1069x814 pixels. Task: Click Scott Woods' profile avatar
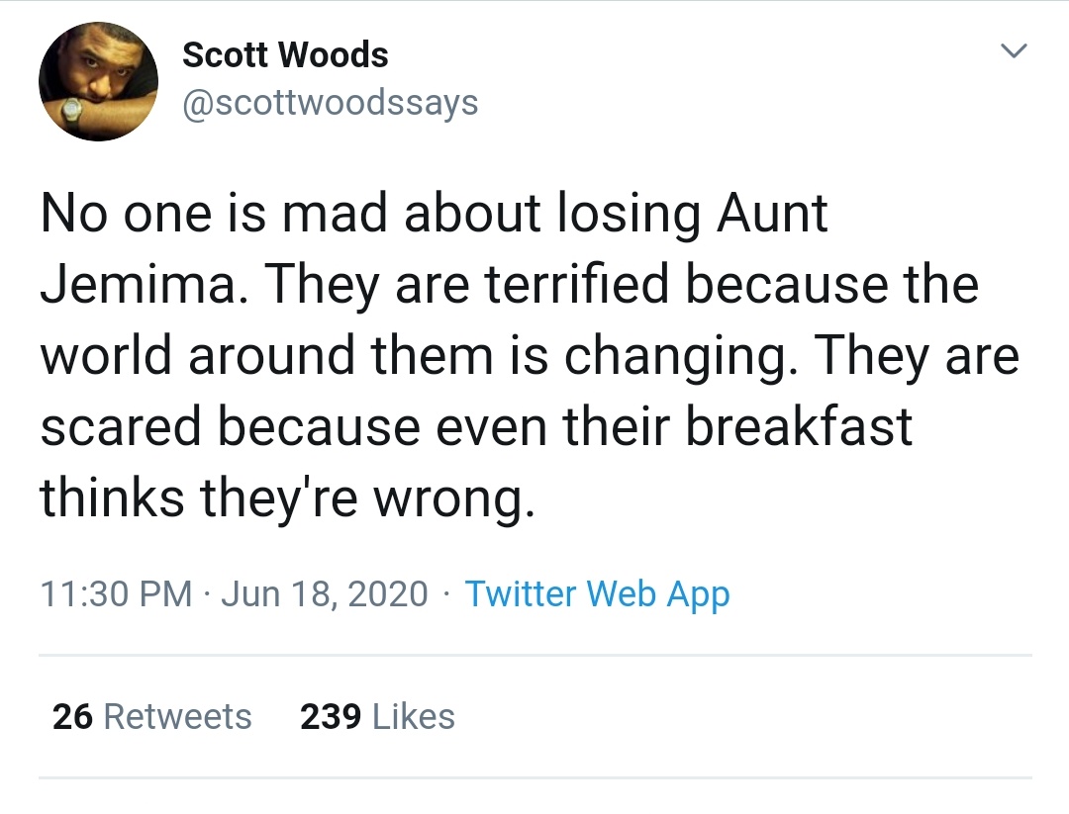98,81
